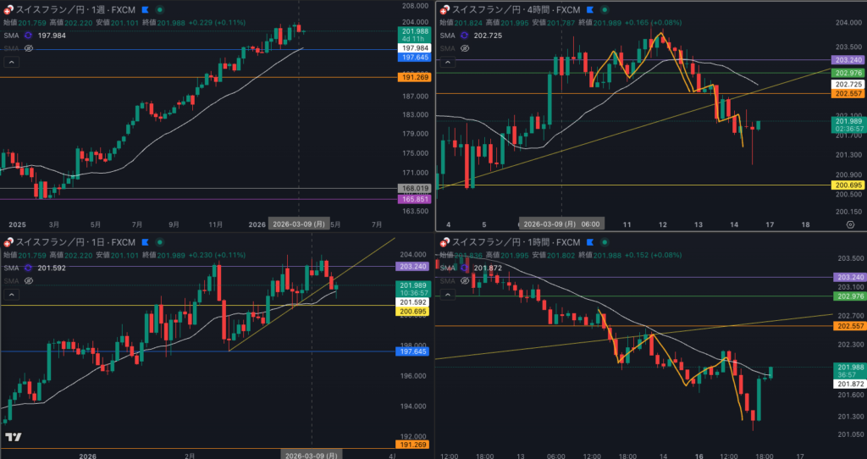Click green 202.976 label on 1-hour chart axis
867x459 pixels.
850,296
